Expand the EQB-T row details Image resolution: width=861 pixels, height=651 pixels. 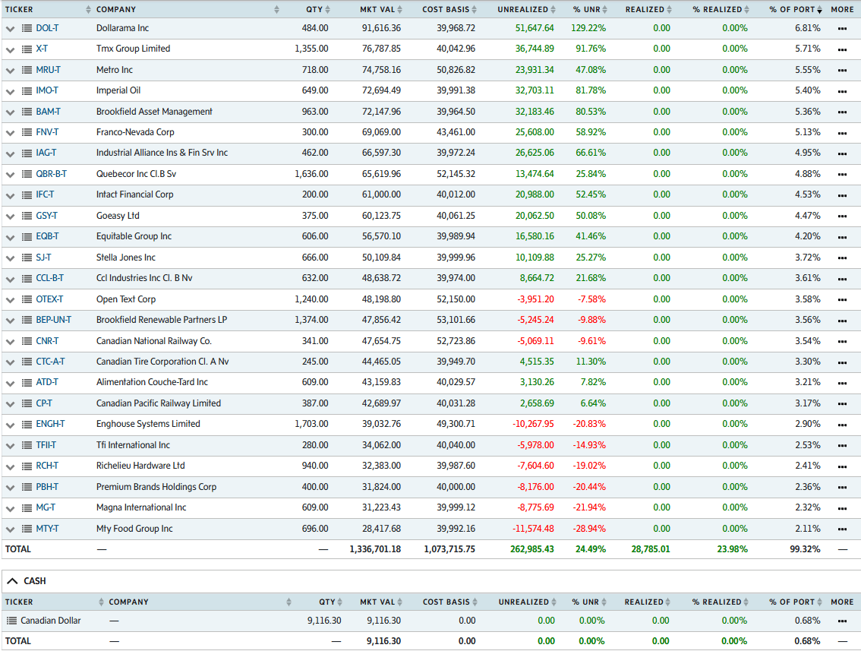coord(10,237)
